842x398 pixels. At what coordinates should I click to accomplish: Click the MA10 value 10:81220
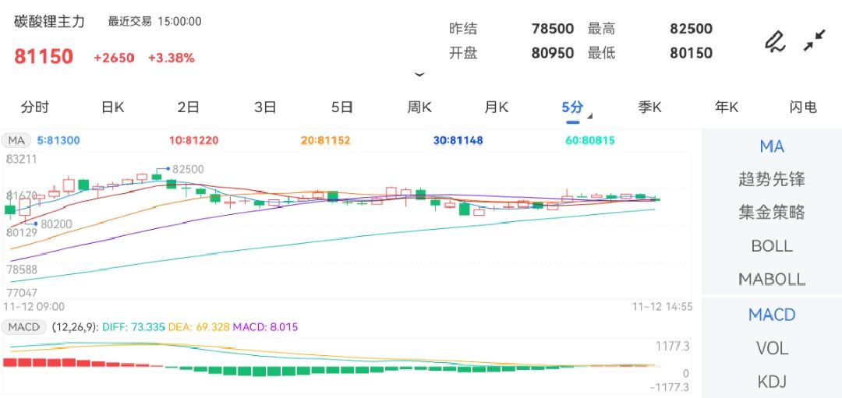[194, 140]
